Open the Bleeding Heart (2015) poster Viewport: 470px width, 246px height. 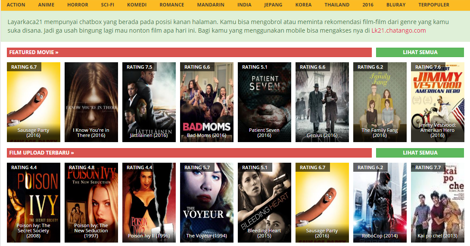(265, 202)
